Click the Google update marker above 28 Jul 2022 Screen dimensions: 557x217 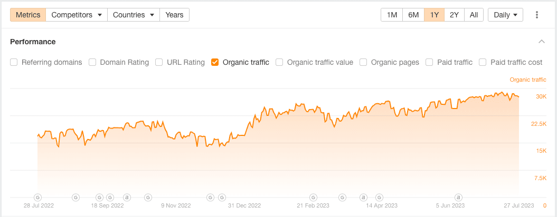pos(37,198)
